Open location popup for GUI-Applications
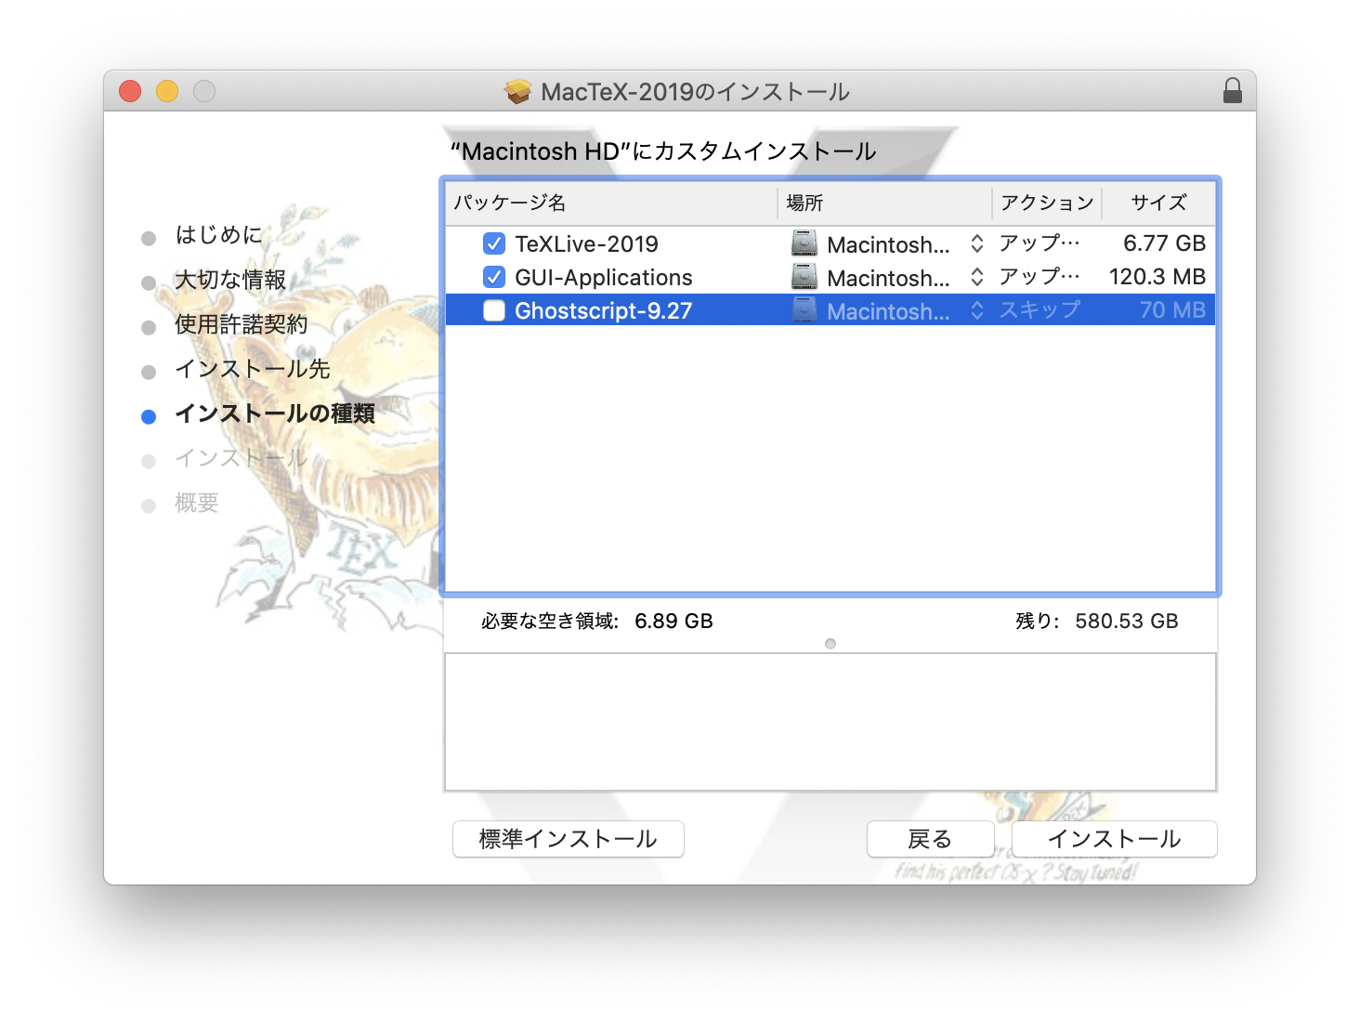 977,277
